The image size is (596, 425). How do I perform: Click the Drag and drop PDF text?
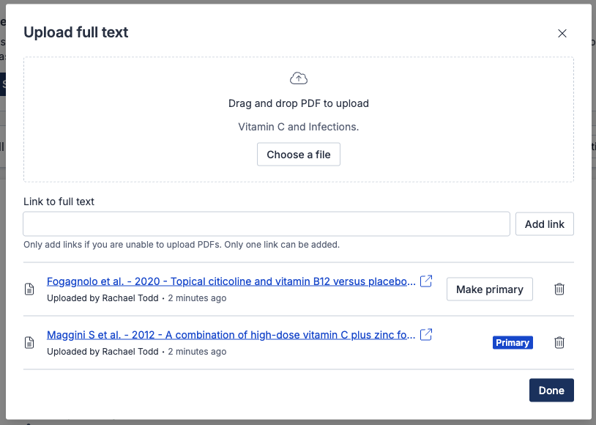[x=299, y=103]
